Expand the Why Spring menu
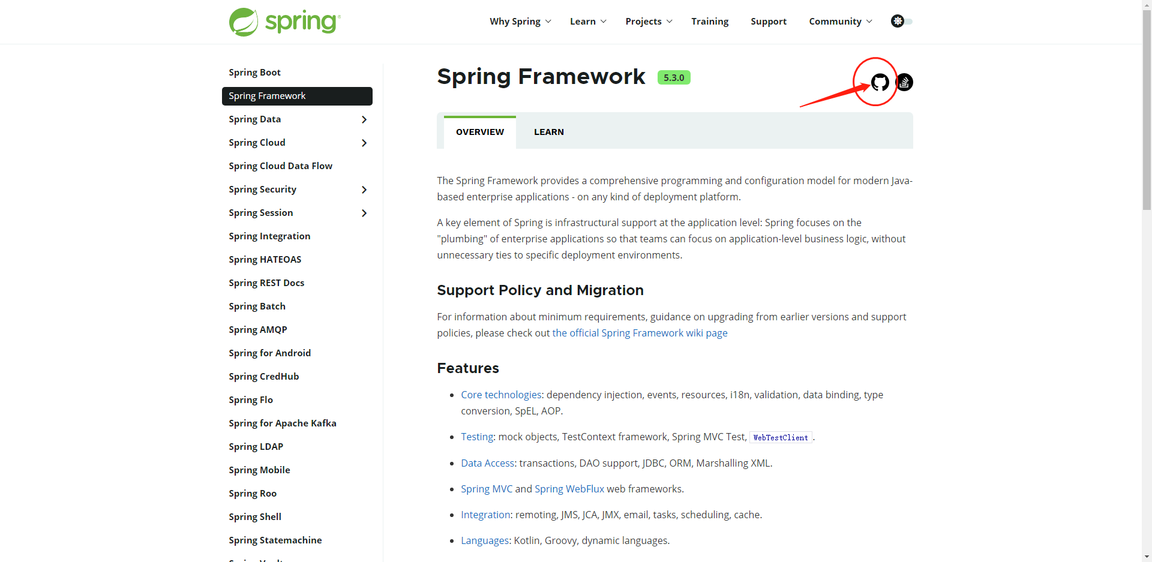The image size is (1152, 562). pyautogui.click(x=520, y=22)
